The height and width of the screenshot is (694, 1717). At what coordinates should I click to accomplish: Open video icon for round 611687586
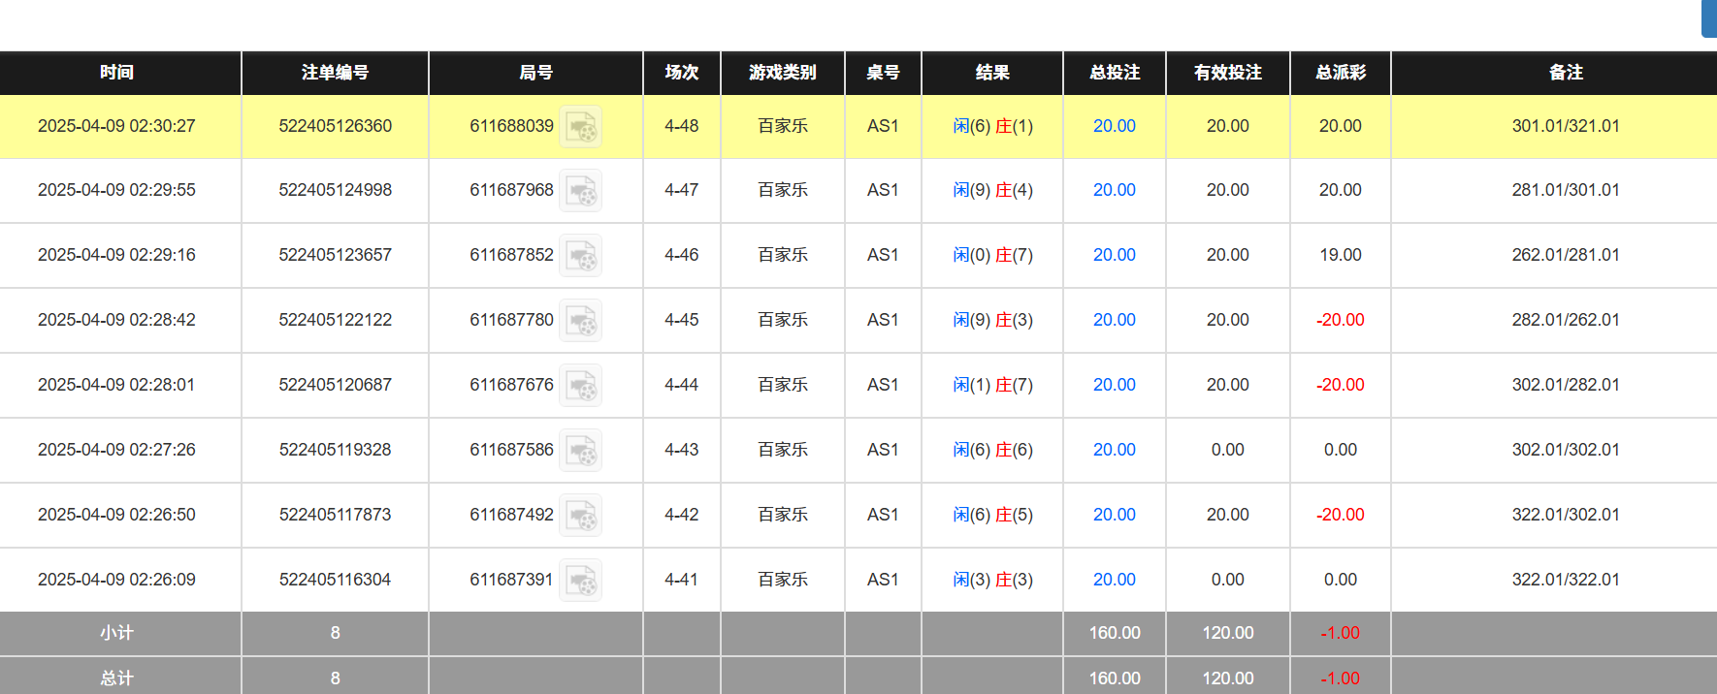click(x=580, y=451)
